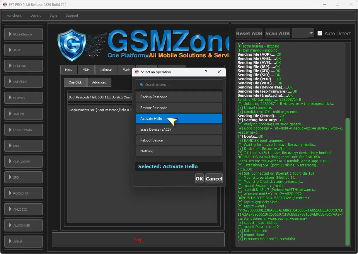Expand the SAMSUNG sidebar section
The height and width of the screenshot is (254, 358).
(23, 82)
